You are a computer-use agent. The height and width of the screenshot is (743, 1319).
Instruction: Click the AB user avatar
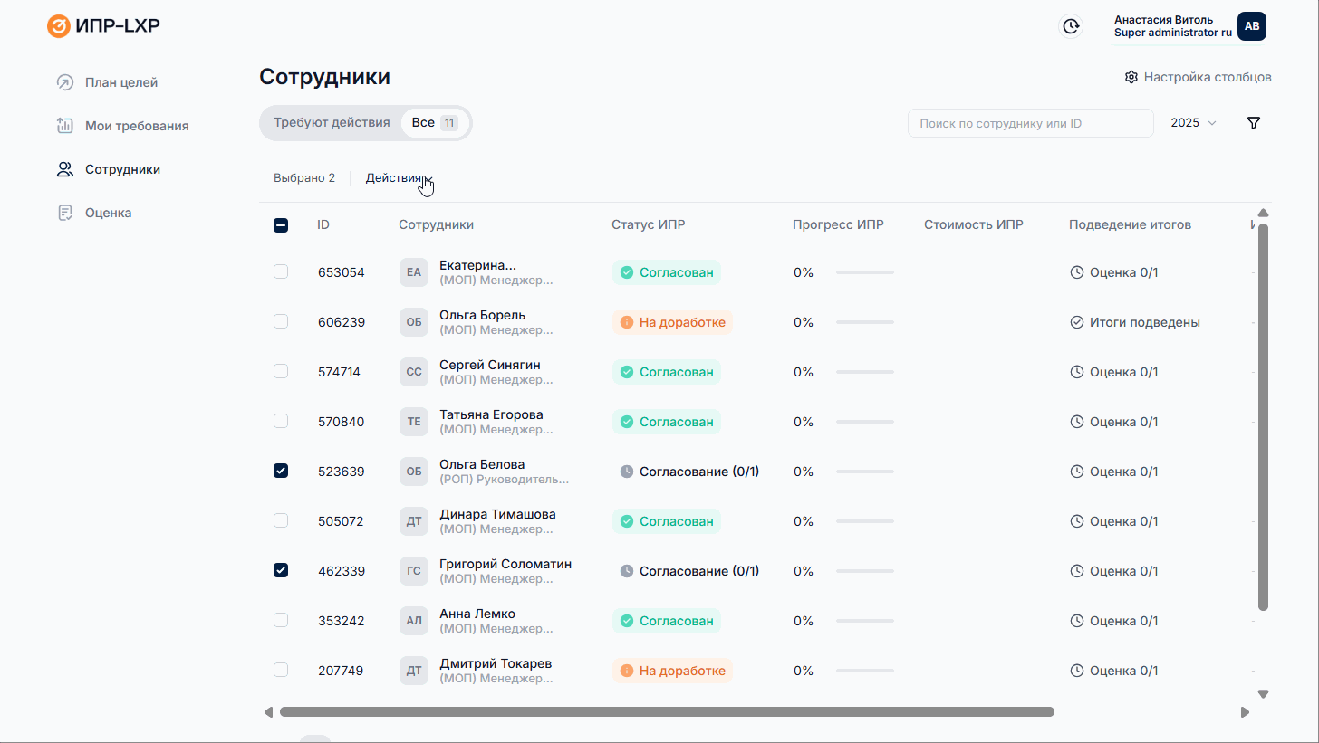(x=1251, y=26)
